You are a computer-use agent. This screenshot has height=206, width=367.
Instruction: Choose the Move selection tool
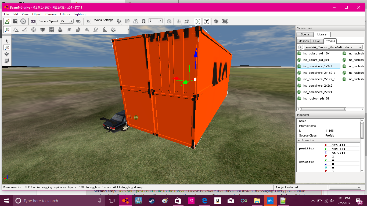coord(7,47)
